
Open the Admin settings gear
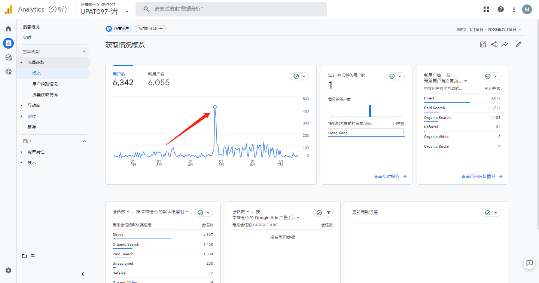tap(8, 270)
